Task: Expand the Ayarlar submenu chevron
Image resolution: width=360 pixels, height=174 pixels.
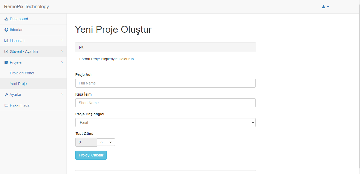Action: [x=62, y=94]
